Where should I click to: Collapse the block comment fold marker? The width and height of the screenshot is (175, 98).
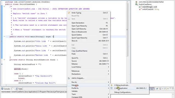coord(4,7)
